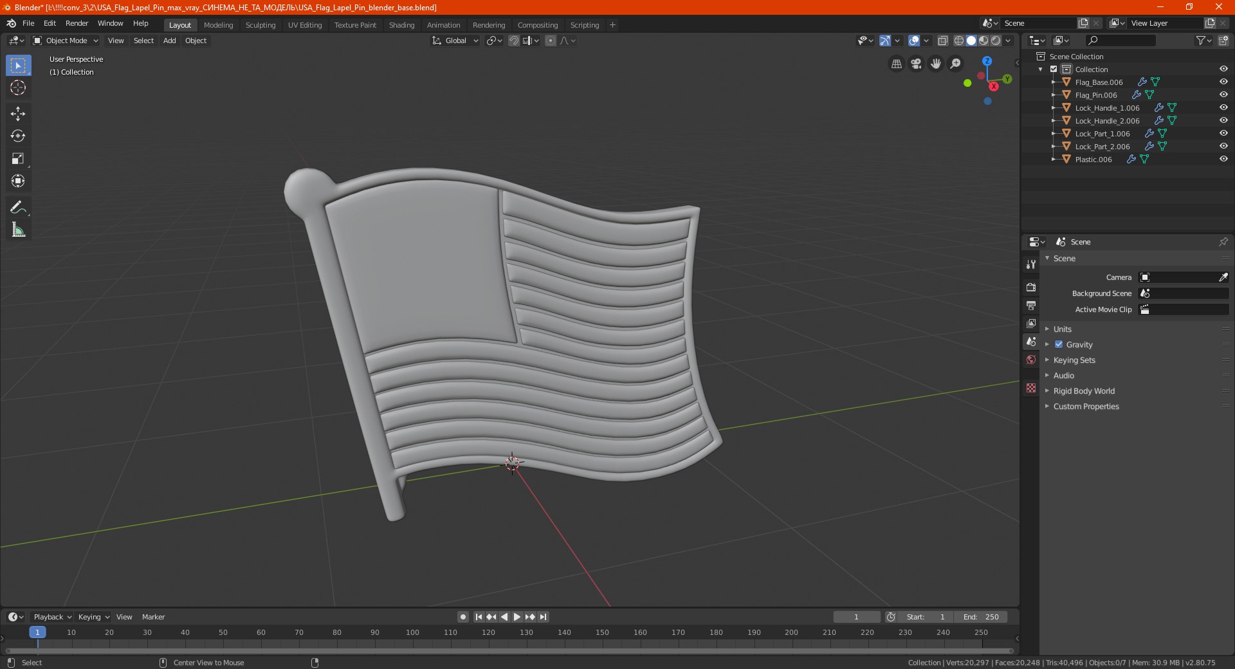Image resolution: width=1235 pixels, height=669 pixels.
Task: Open the Playback popover in the timeline
Action: click(51, 617)
